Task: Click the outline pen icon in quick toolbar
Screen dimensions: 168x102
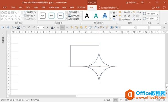Action: point(19,27)
